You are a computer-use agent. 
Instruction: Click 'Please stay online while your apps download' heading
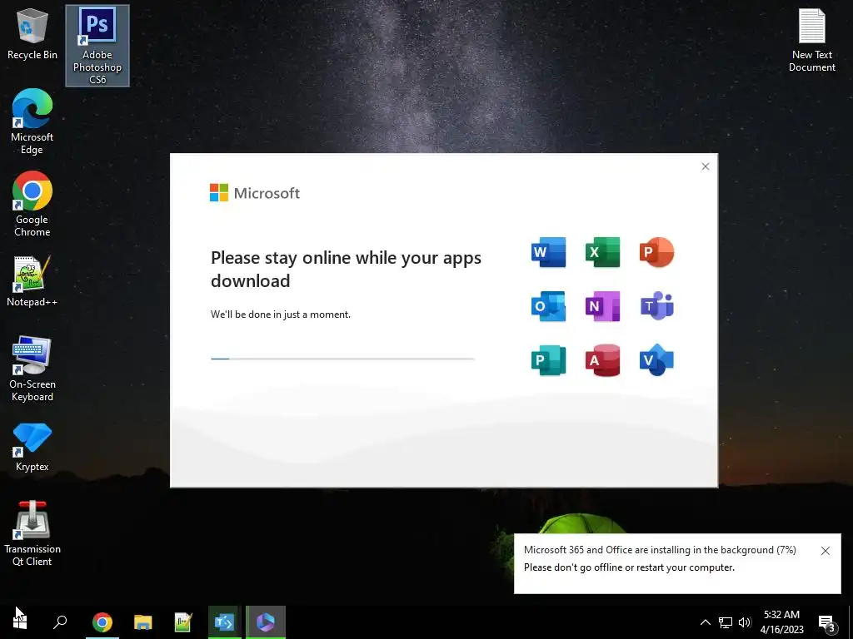coord(346,269)
